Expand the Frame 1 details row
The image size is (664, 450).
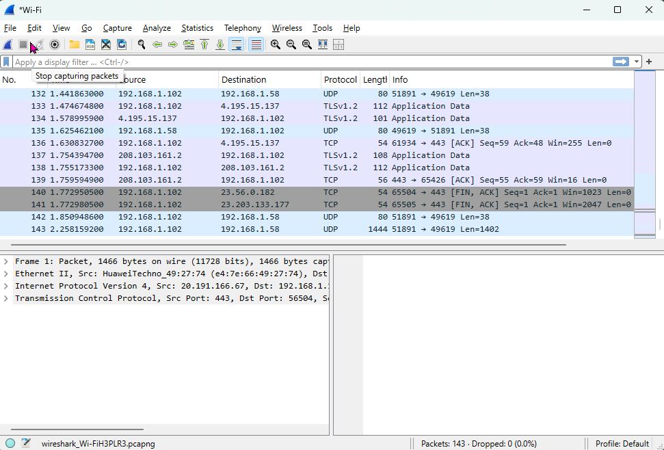6,262
